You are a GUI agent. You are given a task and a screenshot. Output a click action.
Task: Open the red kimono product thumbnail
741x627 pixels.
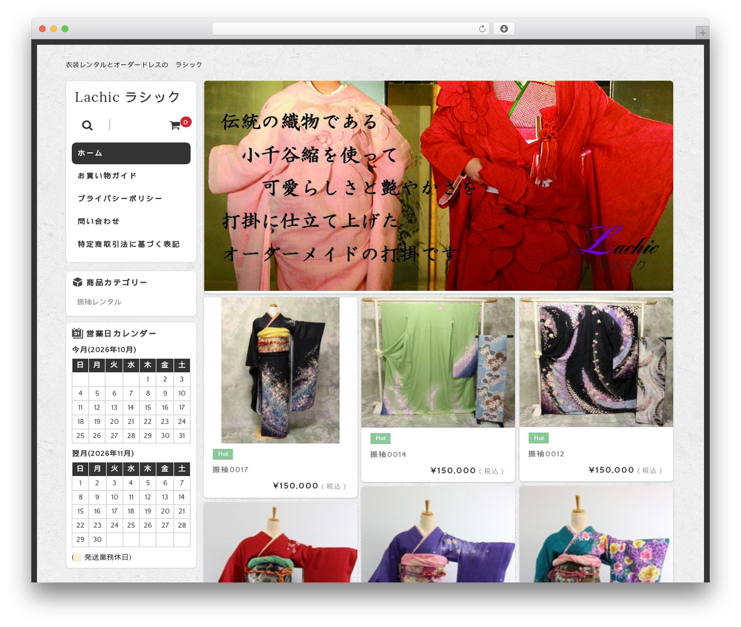click(280, 542)
